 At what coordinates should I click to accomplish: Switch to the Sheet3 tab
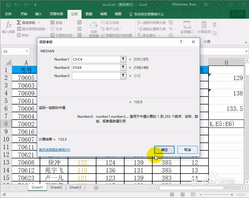75,187
